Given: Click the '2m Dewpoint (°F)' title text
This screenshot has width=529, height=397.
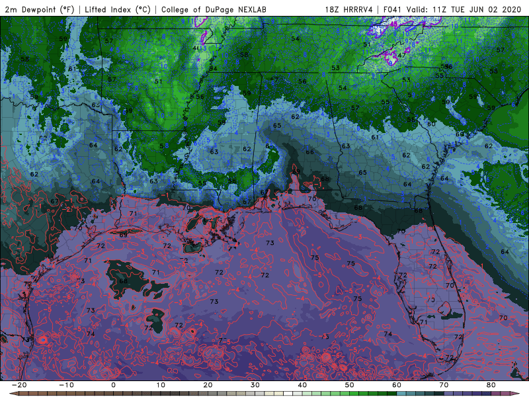Looking at the screenshot, I should [x=40, y=9].
